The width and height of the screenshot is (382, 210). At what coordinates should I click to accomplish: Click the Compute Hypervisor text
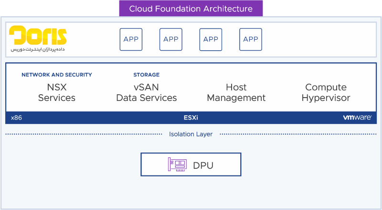(326, 92)
